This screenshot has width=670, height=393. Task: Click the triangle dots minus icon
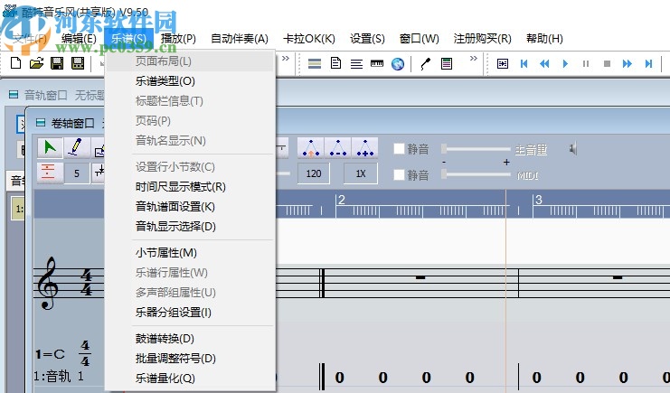[x=337, y=148]
